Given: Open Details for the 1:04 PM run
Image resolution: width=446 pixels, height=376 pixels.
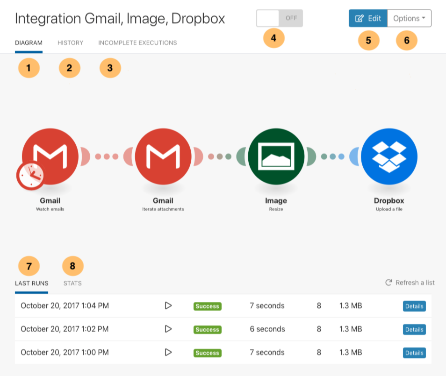Looking at the screenshot, I should tap(414, 306).
